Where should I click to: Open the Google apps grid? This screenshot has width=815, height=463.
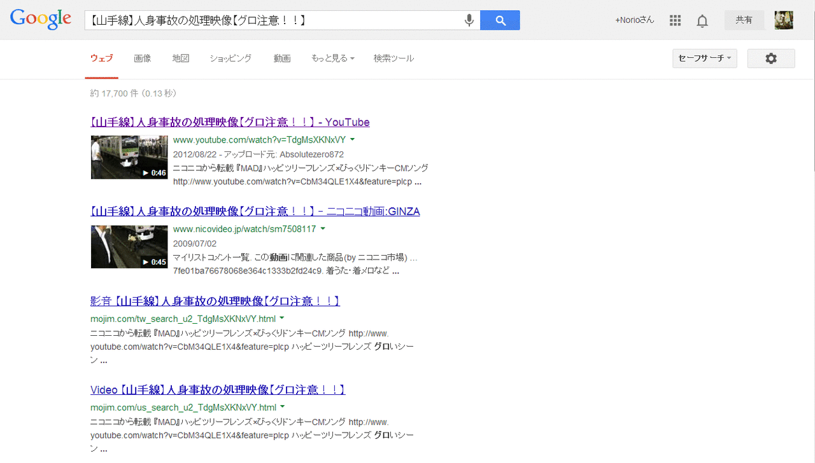pos(676,20)
